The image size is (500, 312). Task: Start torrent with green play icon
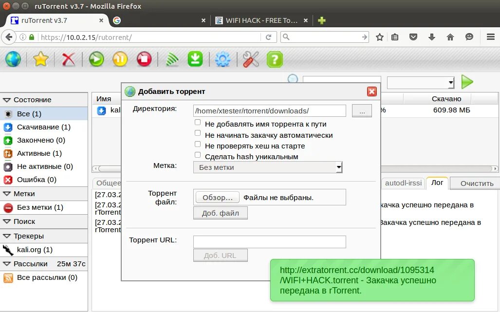[x=96, y=59]
